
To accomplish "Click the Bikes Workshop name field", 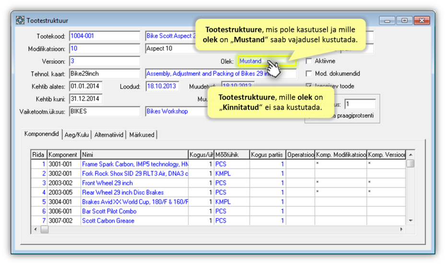I will pos(177,111).
